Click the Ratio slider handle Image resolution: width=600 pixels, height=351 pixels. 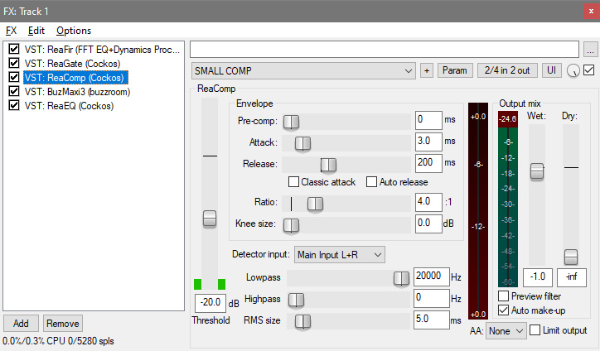(x=315, y=203)
